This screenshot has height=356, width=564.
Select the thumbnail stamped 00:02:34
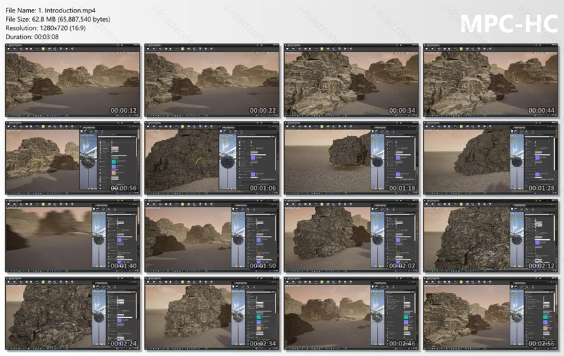[212, 313]
